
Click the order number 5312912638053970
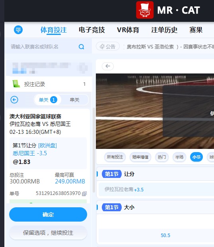[58, 193]
